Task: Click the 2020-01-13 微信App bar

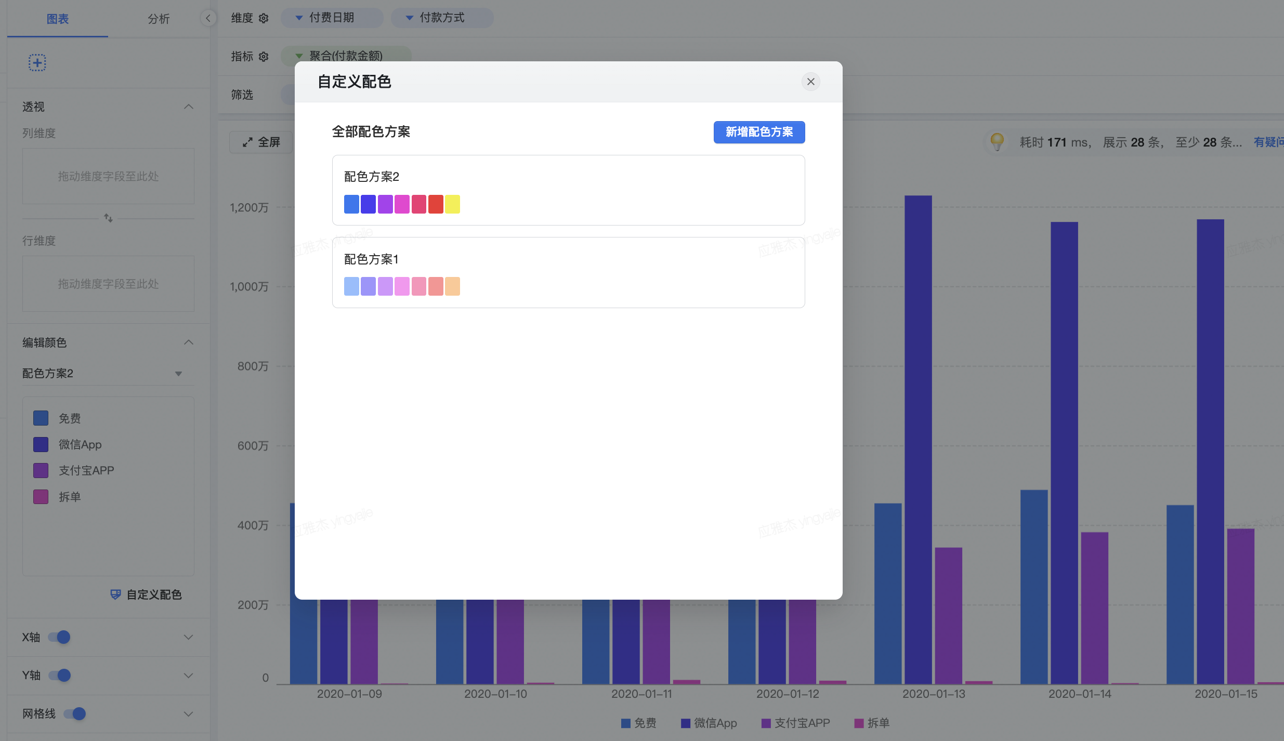Action: pos(918,440)
